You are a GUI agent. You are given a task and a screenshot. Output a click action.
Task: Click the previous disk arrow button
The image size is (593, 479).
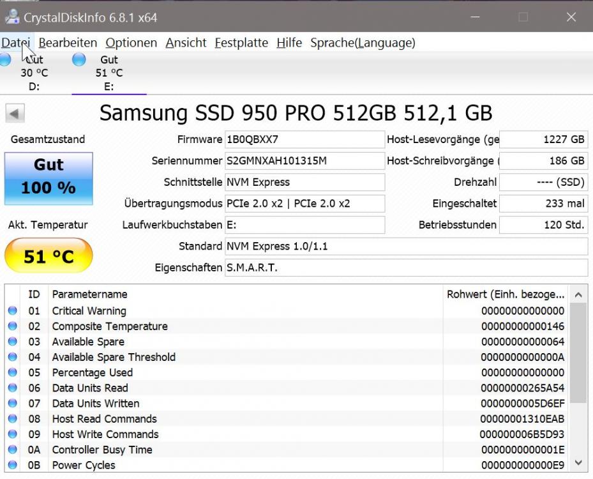(x=15, y=114)
